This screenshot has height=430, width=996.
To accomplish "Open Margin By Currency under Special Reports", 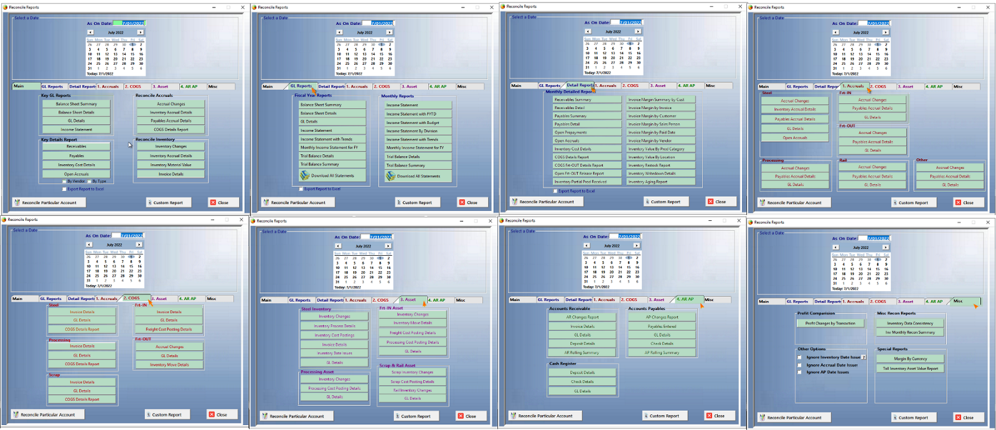I will tap(911, 358).
